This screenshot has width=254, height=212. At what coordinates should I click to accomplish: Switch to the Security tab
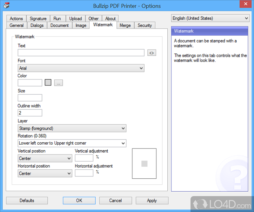[145, 25]
